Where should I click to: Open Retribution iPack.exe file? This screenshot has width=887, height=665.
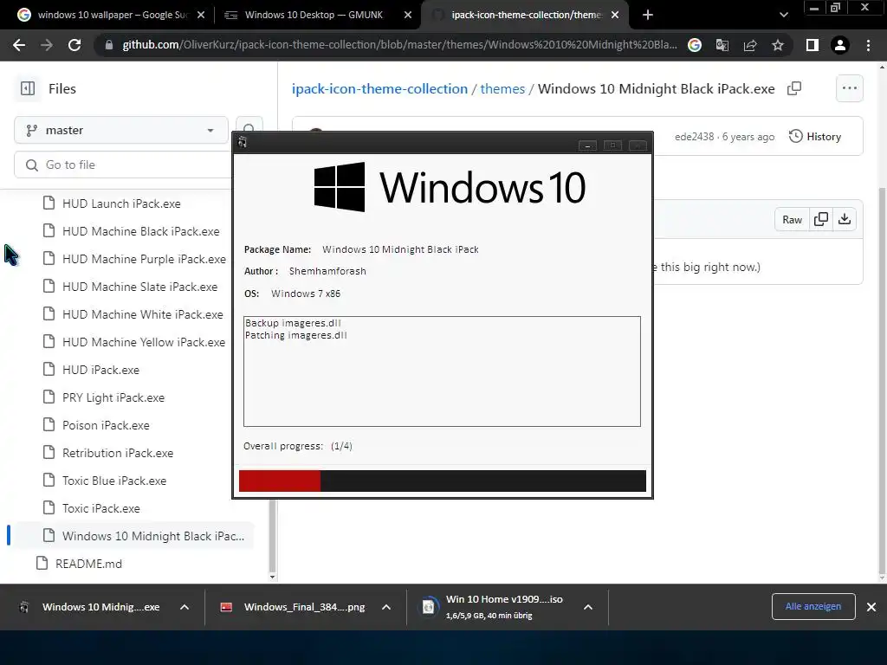[x=118, y=453]
